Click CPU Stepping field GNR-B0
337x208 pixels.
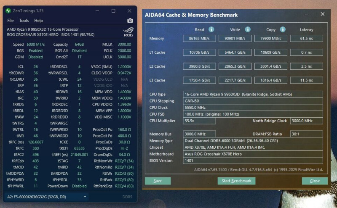pos(253,101)
